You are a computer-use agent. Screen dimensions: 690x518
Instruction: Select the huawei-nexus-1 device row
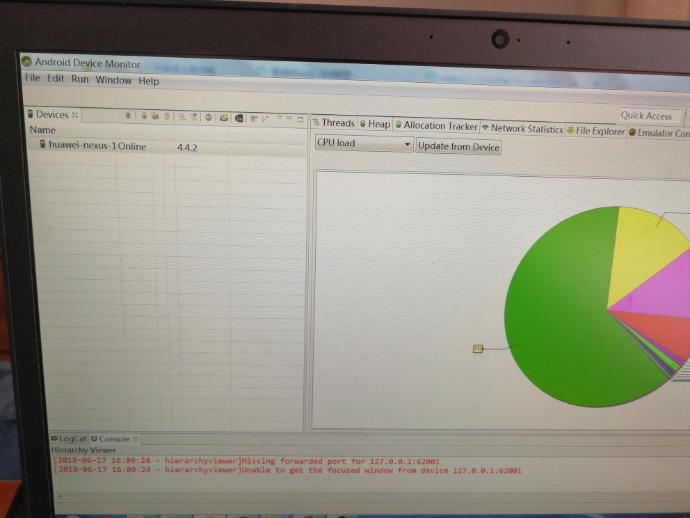tap(166, 146)
